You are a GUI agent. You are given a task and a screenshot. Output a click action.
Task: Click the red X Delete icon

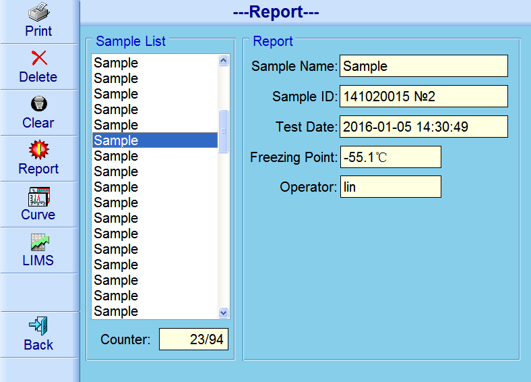39,57
